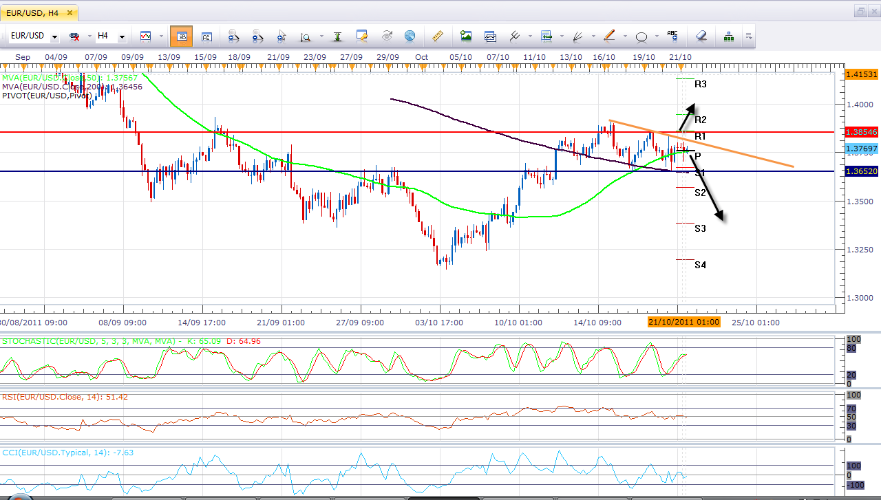This screenshot has width=881, height=500.
Task: Click the PIVOT(EUR/USD,Pivot) indicator label
Action: pyautogui.click(x=46, y=96)
